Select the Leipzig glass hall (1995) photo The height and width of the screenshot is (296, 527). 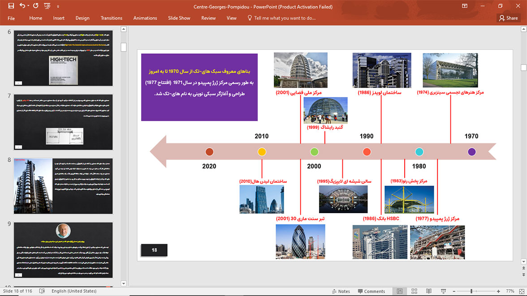click(x=343, y=199)
